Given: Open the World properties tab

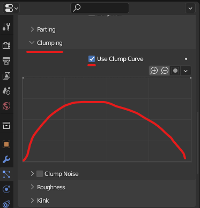Looking at the screenshot, I should pyautogui.click(x=6, y=106).
